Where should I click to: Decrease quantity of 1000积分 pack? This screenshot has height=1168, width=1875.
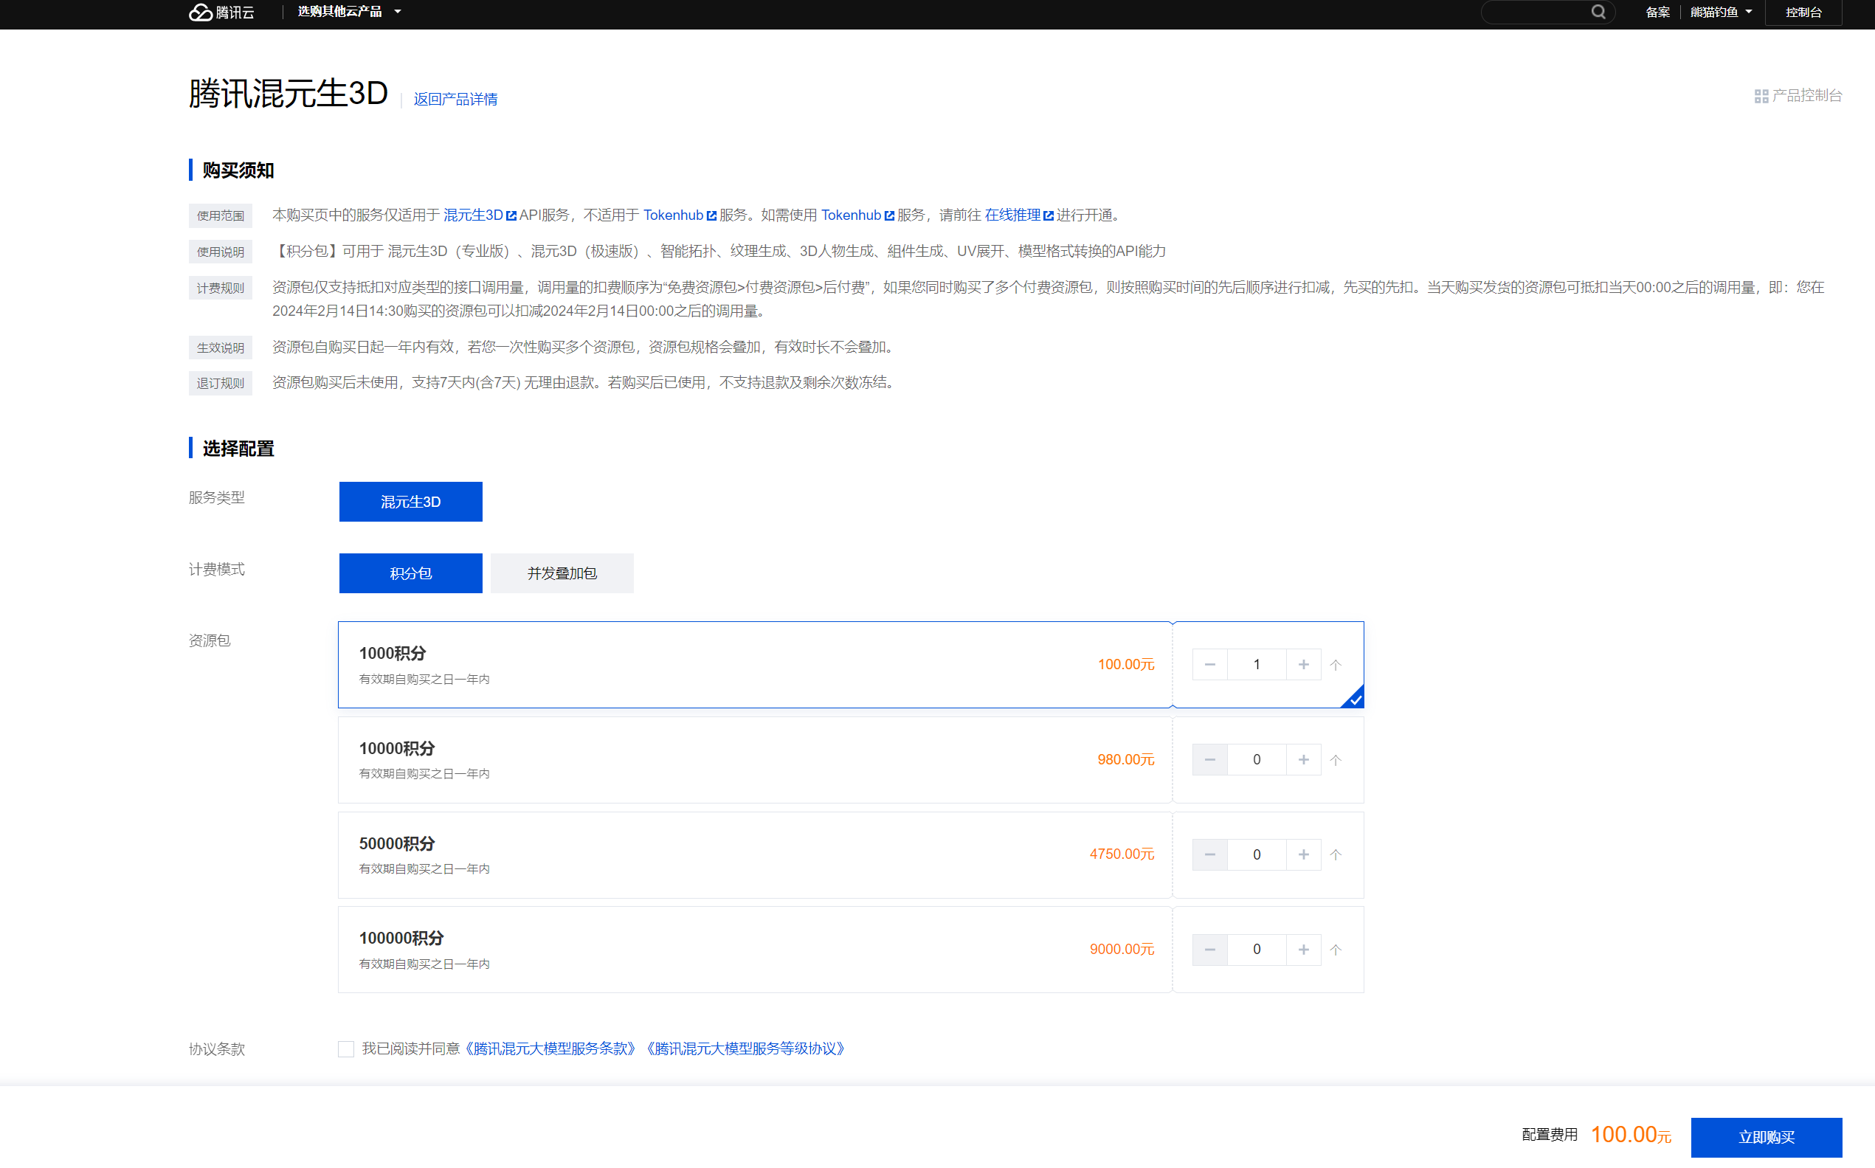1210,664
